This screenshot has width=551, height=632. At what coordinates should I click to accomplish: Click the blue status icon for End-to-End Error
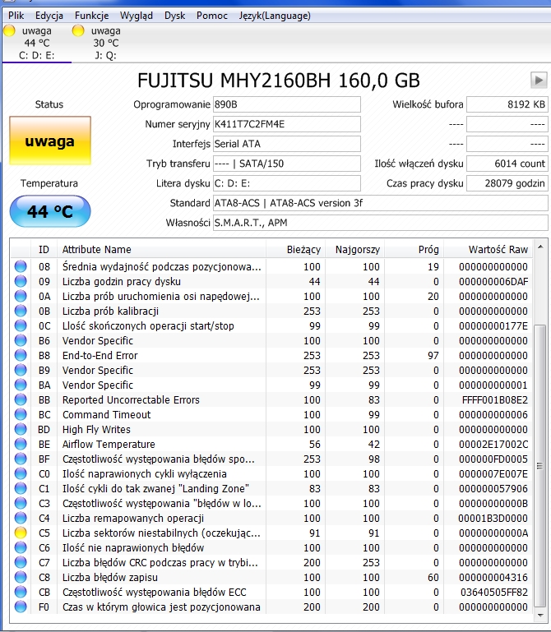coord(21,355)
